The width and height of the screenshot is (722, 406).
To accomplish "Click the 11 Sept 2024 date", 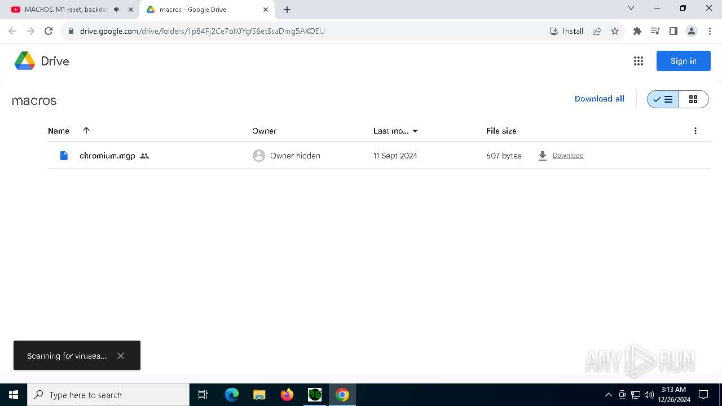I will tap(395, 156).
